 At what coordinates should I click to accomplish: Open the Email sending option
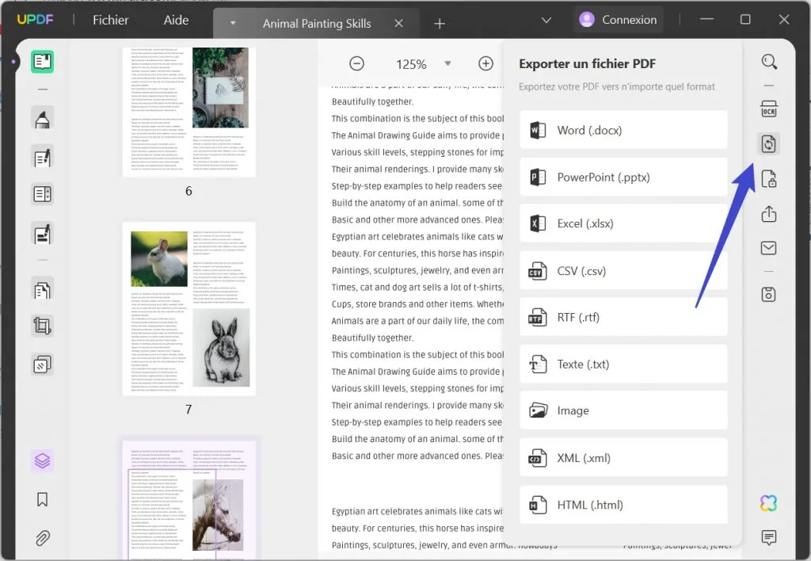coord(769,247)
